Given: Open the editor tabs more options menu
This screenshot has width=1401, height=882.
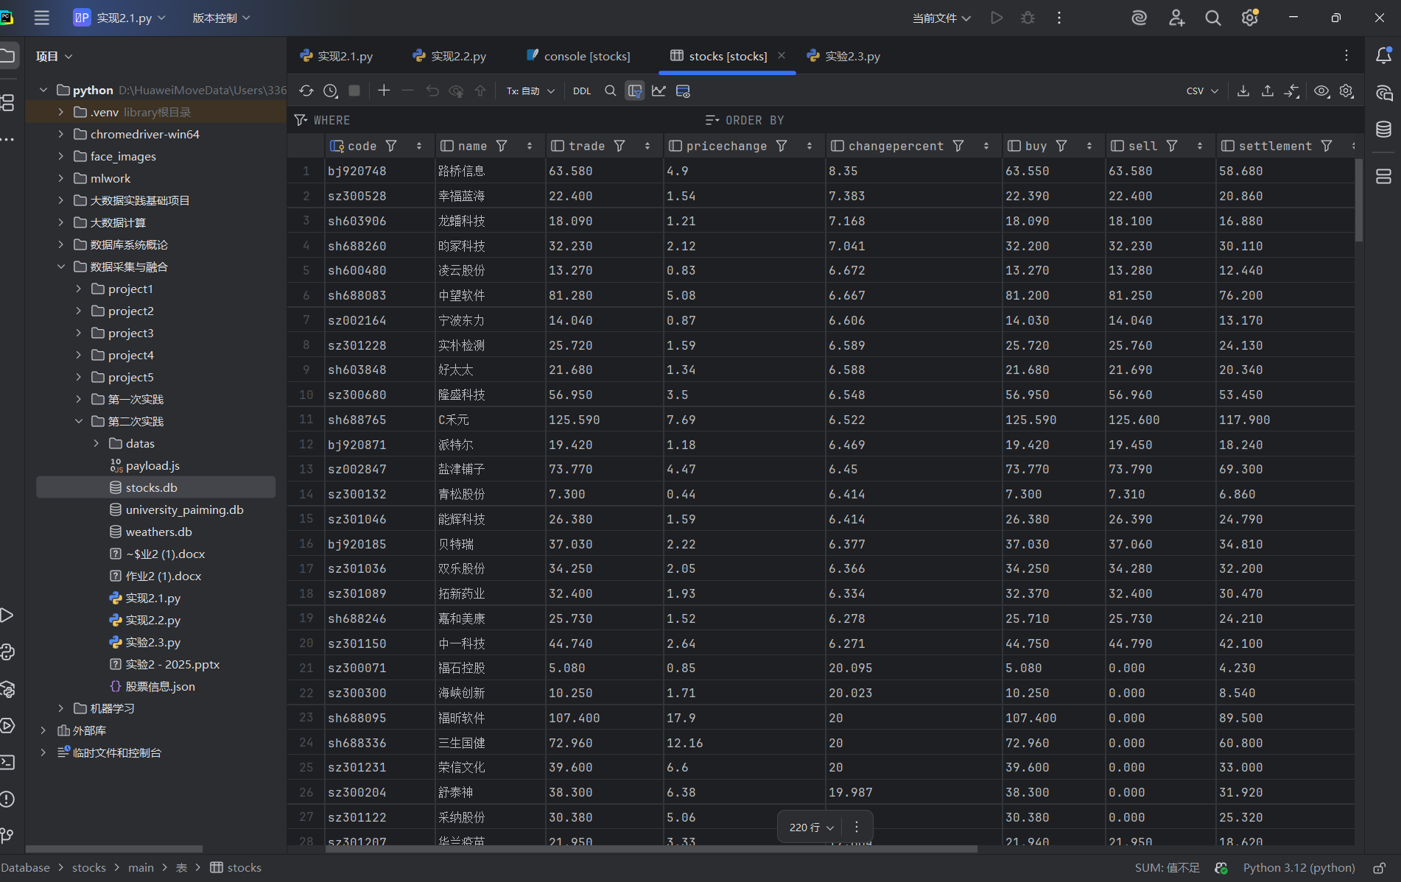Looking at the screenshot, I should tap(1346, 55).
